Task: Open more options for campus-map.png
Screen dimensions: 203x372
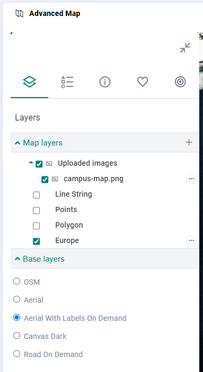Action: pos(191,179)
